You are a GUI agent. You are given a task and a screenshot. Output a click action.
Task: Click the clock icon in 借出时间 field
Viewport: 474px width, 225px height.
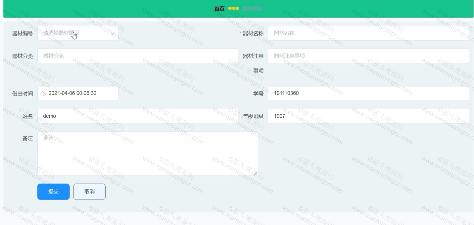coord(44,93)
